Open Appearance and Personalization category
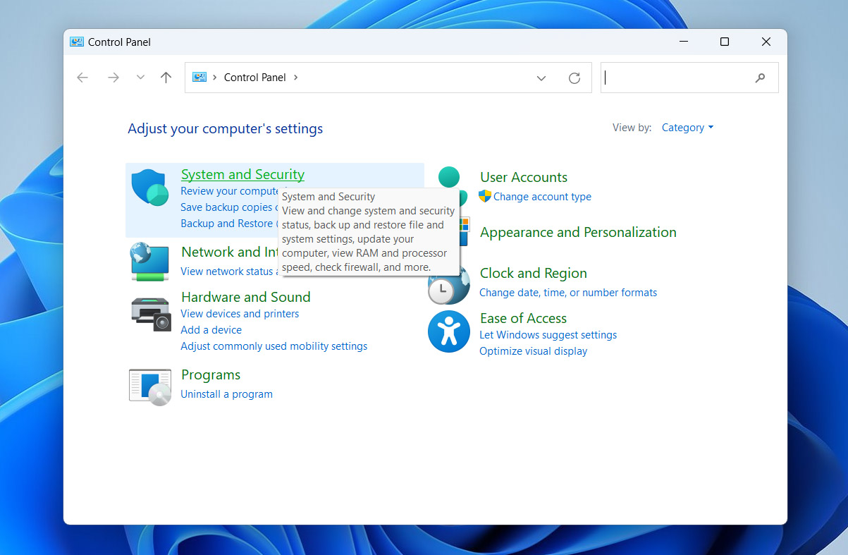Image resolution: width=848 pixels, height=555 pixels. [578, 232]
